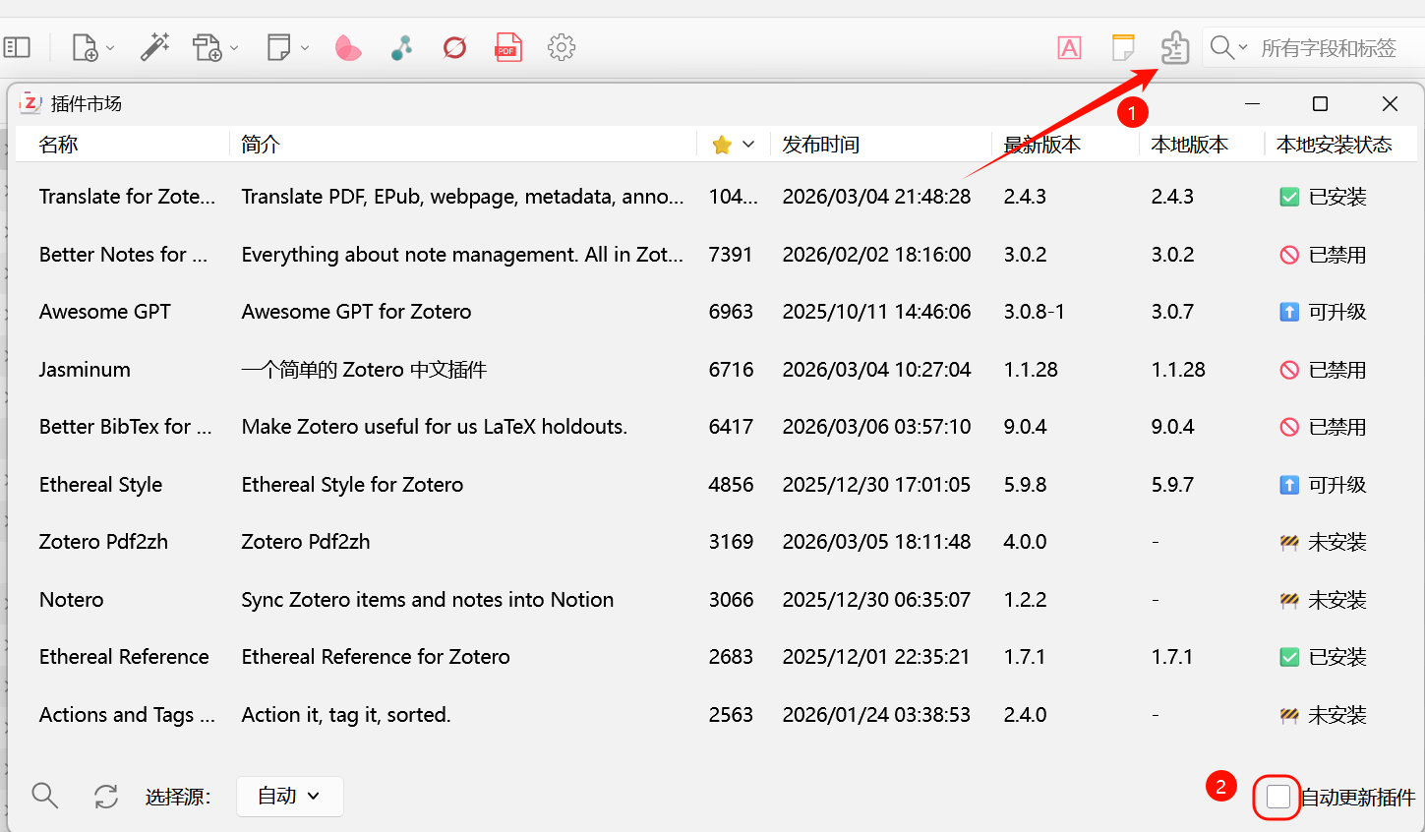Select the Ethereal Style plugin name
Image resolution: width=1425 pixels, height=832 pixels.
(100, 485)
